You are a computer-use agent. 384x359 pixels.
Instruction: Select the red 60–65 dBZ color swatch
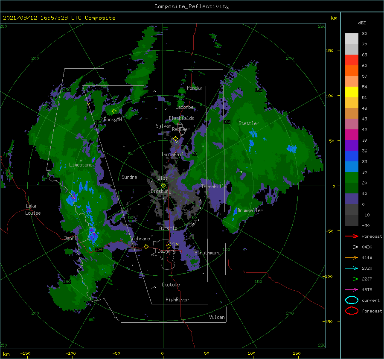[x=352, y=60]
